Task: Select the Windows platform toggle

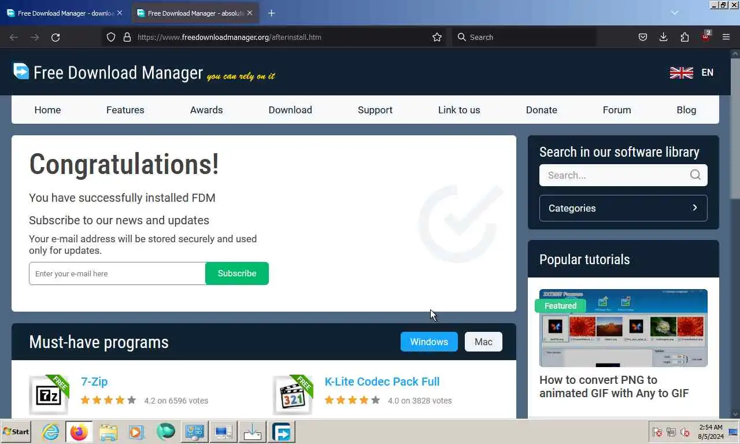Action: click(x=429, y=342)
